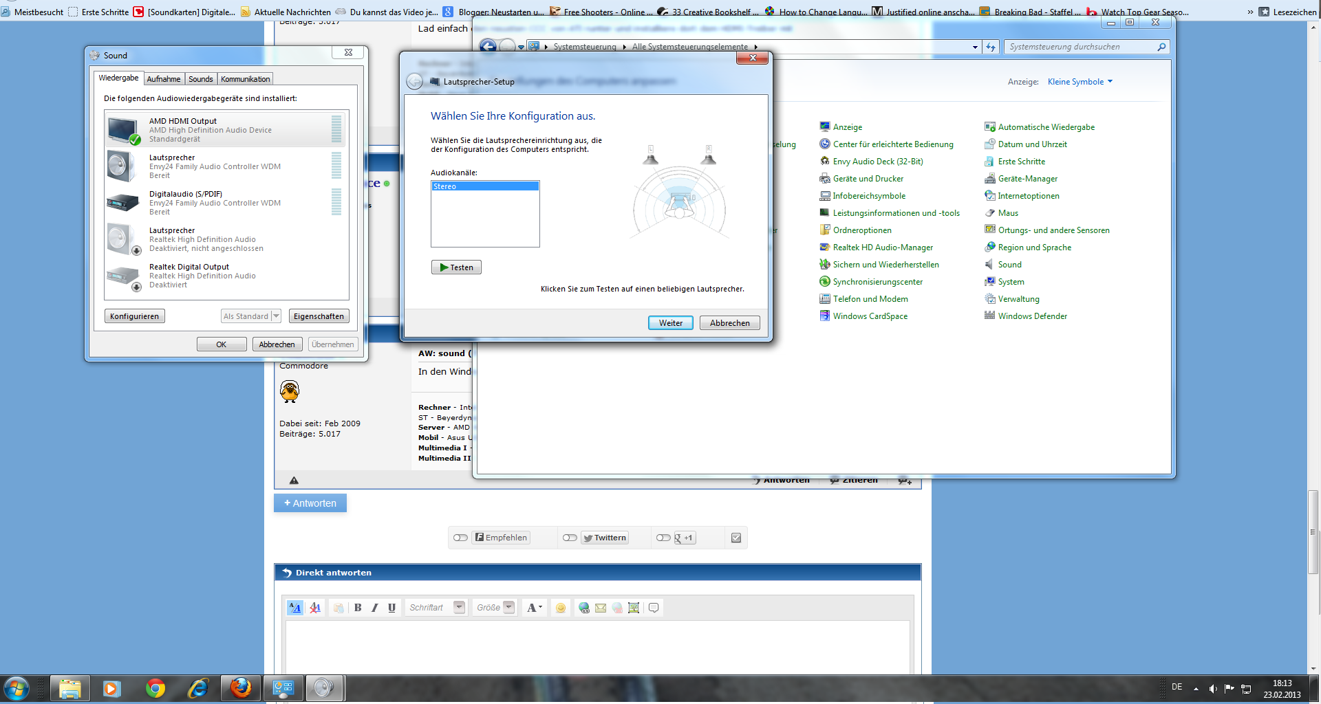Tick the checkbox beside social buttons
Image resolution: width=1321 pixels, height=704 pixels.
(x=736, y=538)
